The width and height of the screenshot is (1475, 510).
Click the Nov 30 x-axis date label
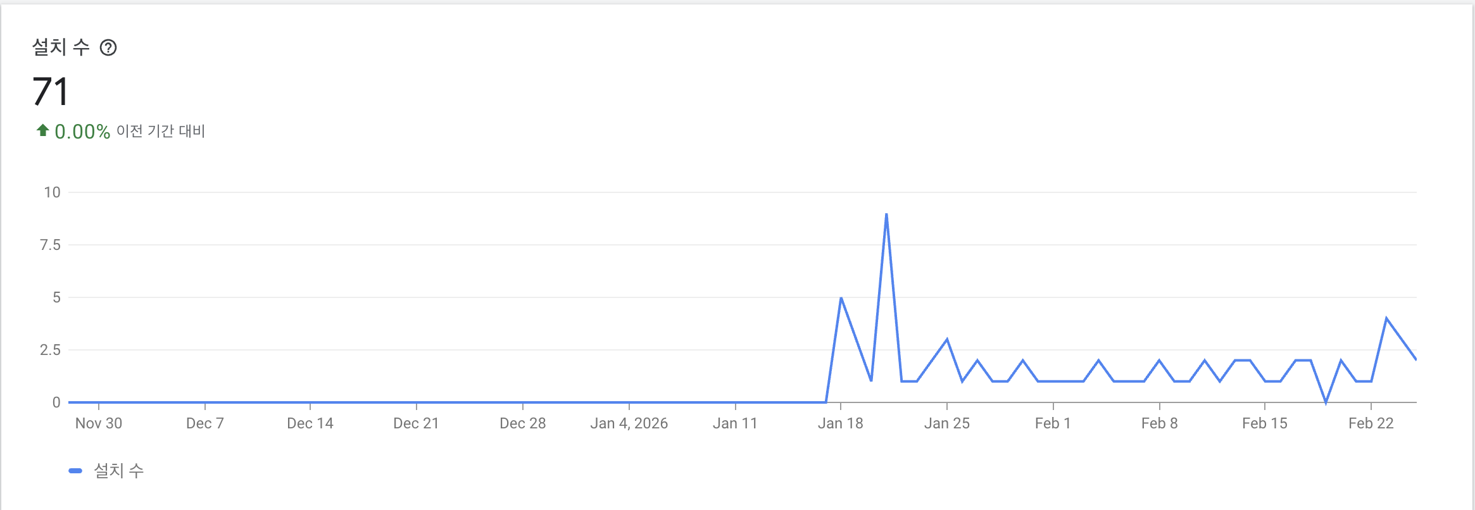click(x=99, y=423)
